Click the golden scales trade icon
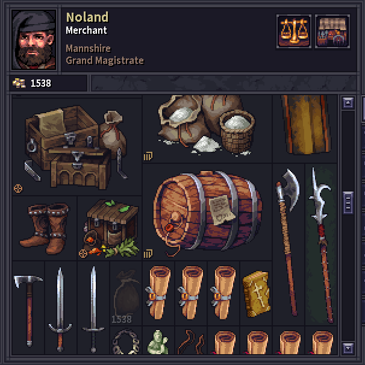This screenshot has width=365, height=365. pyautogui.click(x=294, y=31)
